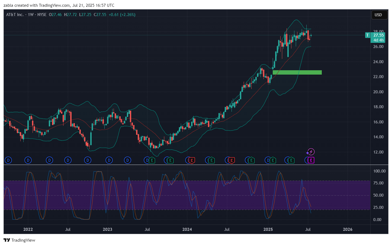
Task: Click the dividend D marker above the 2022 label
Action: [28, 160]
